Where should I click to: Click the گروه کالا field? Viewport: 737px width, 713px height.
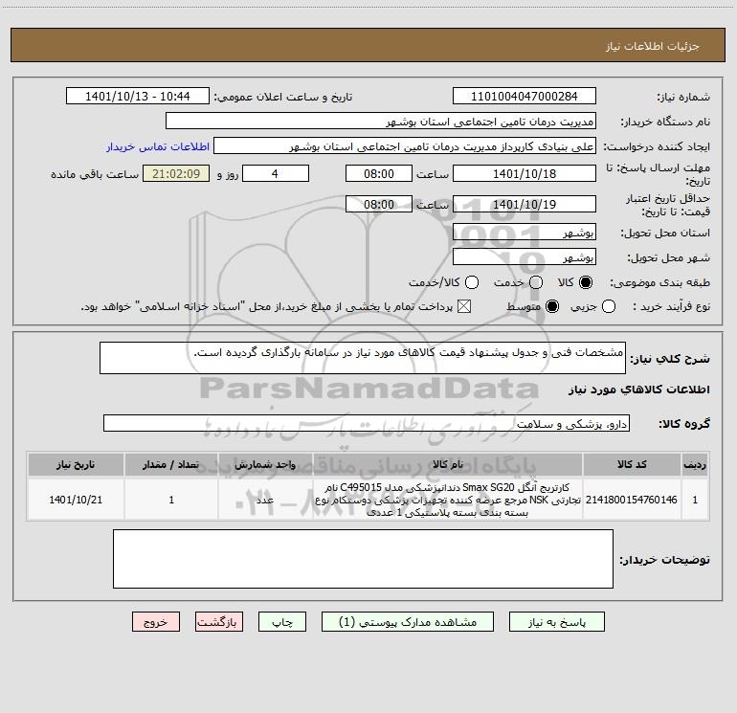tap(367, 423)
